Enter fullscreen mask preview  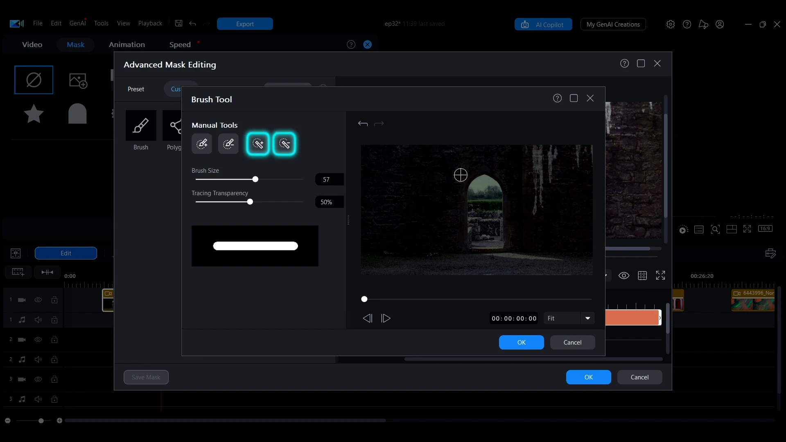(660, 275)
